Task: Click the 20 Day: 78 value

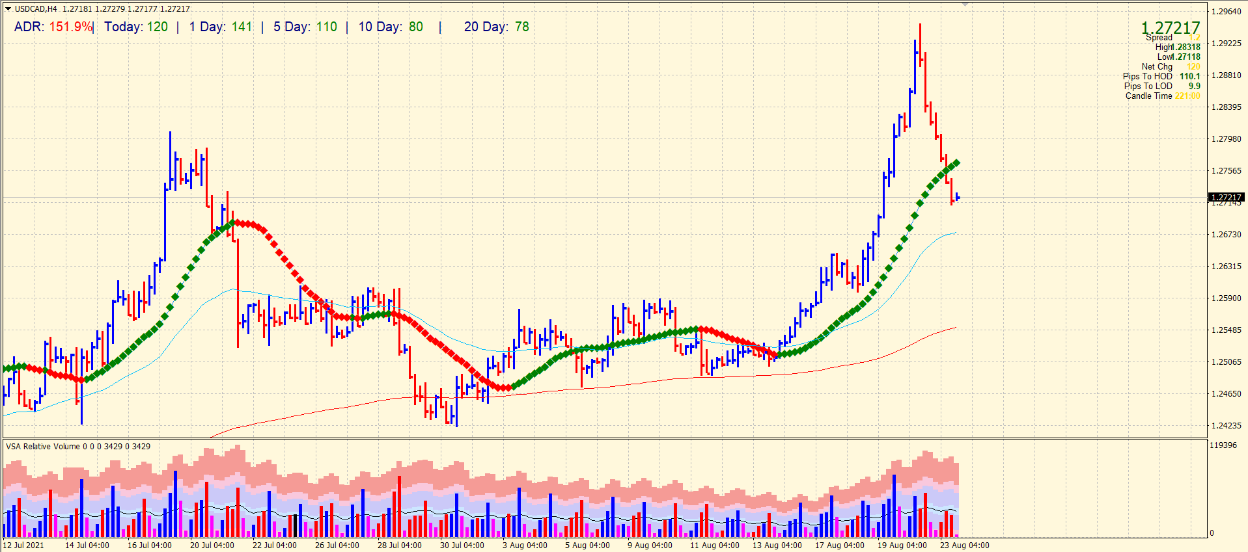Action: click(x=497, y=27)
